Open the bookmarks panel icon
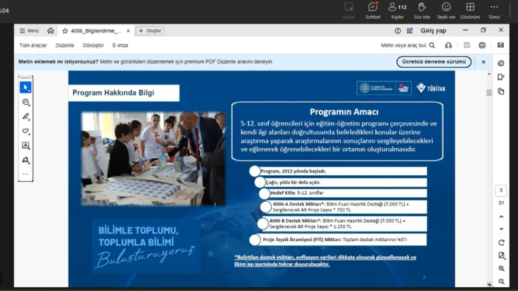 tap(501, 77)
